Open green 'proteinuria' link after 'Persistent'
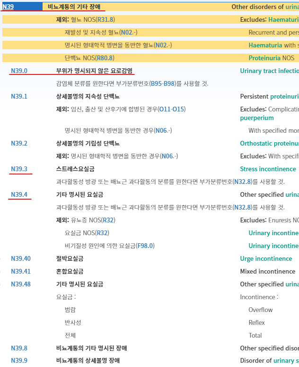Screen dimensions: 299x367 (284, 96)
